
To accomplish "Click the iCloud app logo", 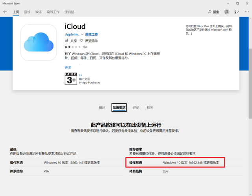I will coord(39,43).
